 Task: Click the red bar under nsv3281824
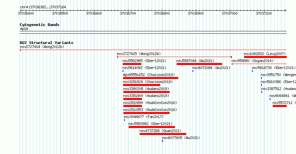coord(142,85)
